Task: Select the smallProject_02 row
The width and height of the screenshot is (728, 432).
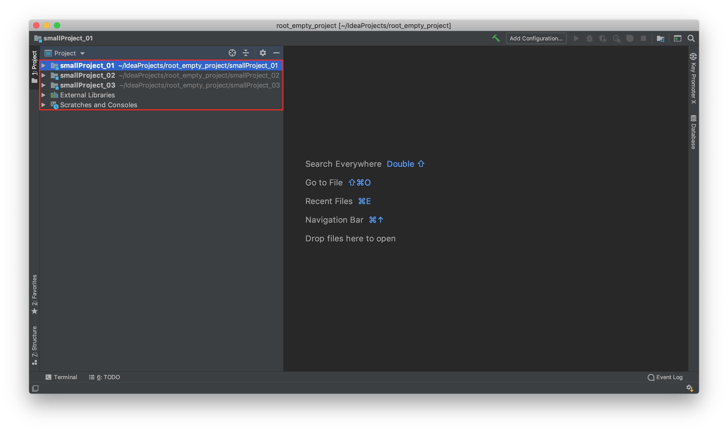Action: 161,75
